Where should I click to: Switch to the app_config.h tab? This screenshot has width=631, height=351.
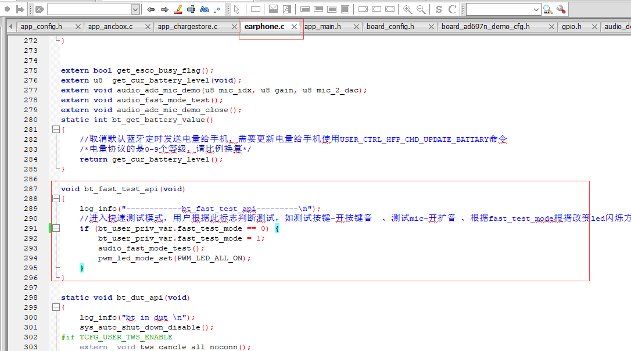(x=41, y=27)
